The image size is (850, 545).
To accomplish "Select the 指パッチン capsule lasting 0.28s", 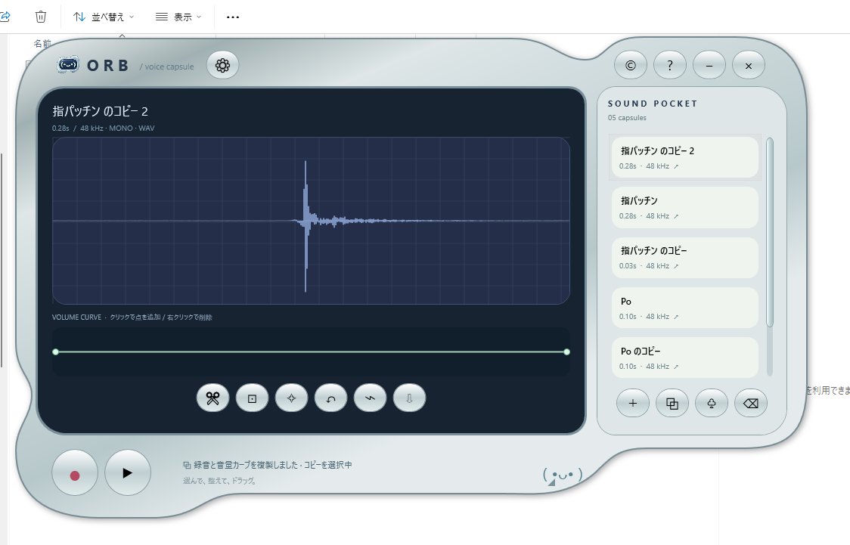I will (684, 207).
